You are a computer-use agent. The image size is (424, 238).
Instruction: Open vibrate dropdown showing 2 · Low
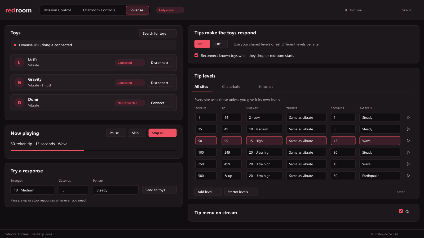click(264, 117)
